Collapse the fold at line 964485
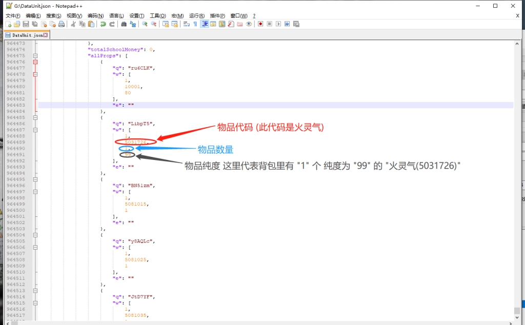The height and width of the screenshot is (325, 525). (x=35, y=117)
